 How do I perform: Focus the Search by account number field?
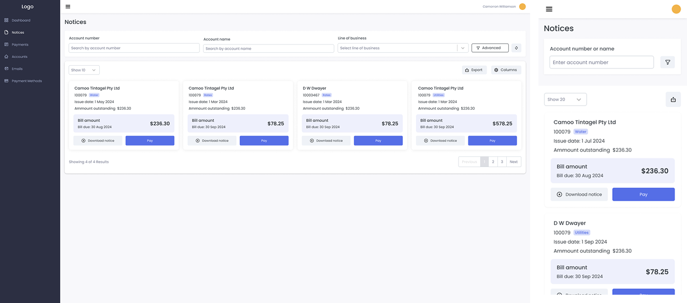tap(134, 48)
